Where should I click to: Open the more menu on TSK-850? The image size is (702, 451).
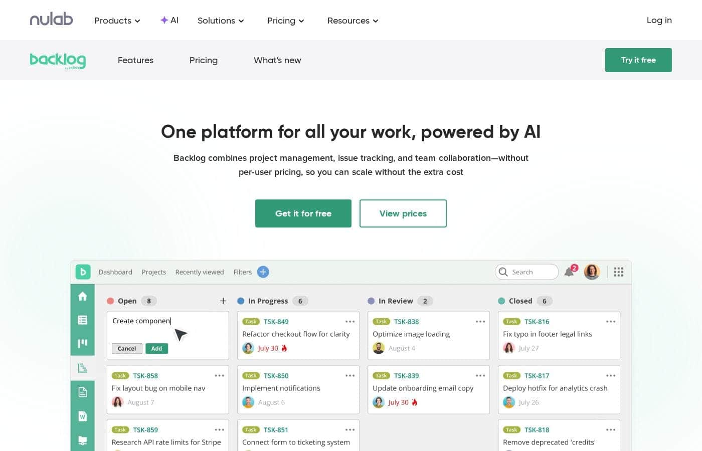click(350, 376)
